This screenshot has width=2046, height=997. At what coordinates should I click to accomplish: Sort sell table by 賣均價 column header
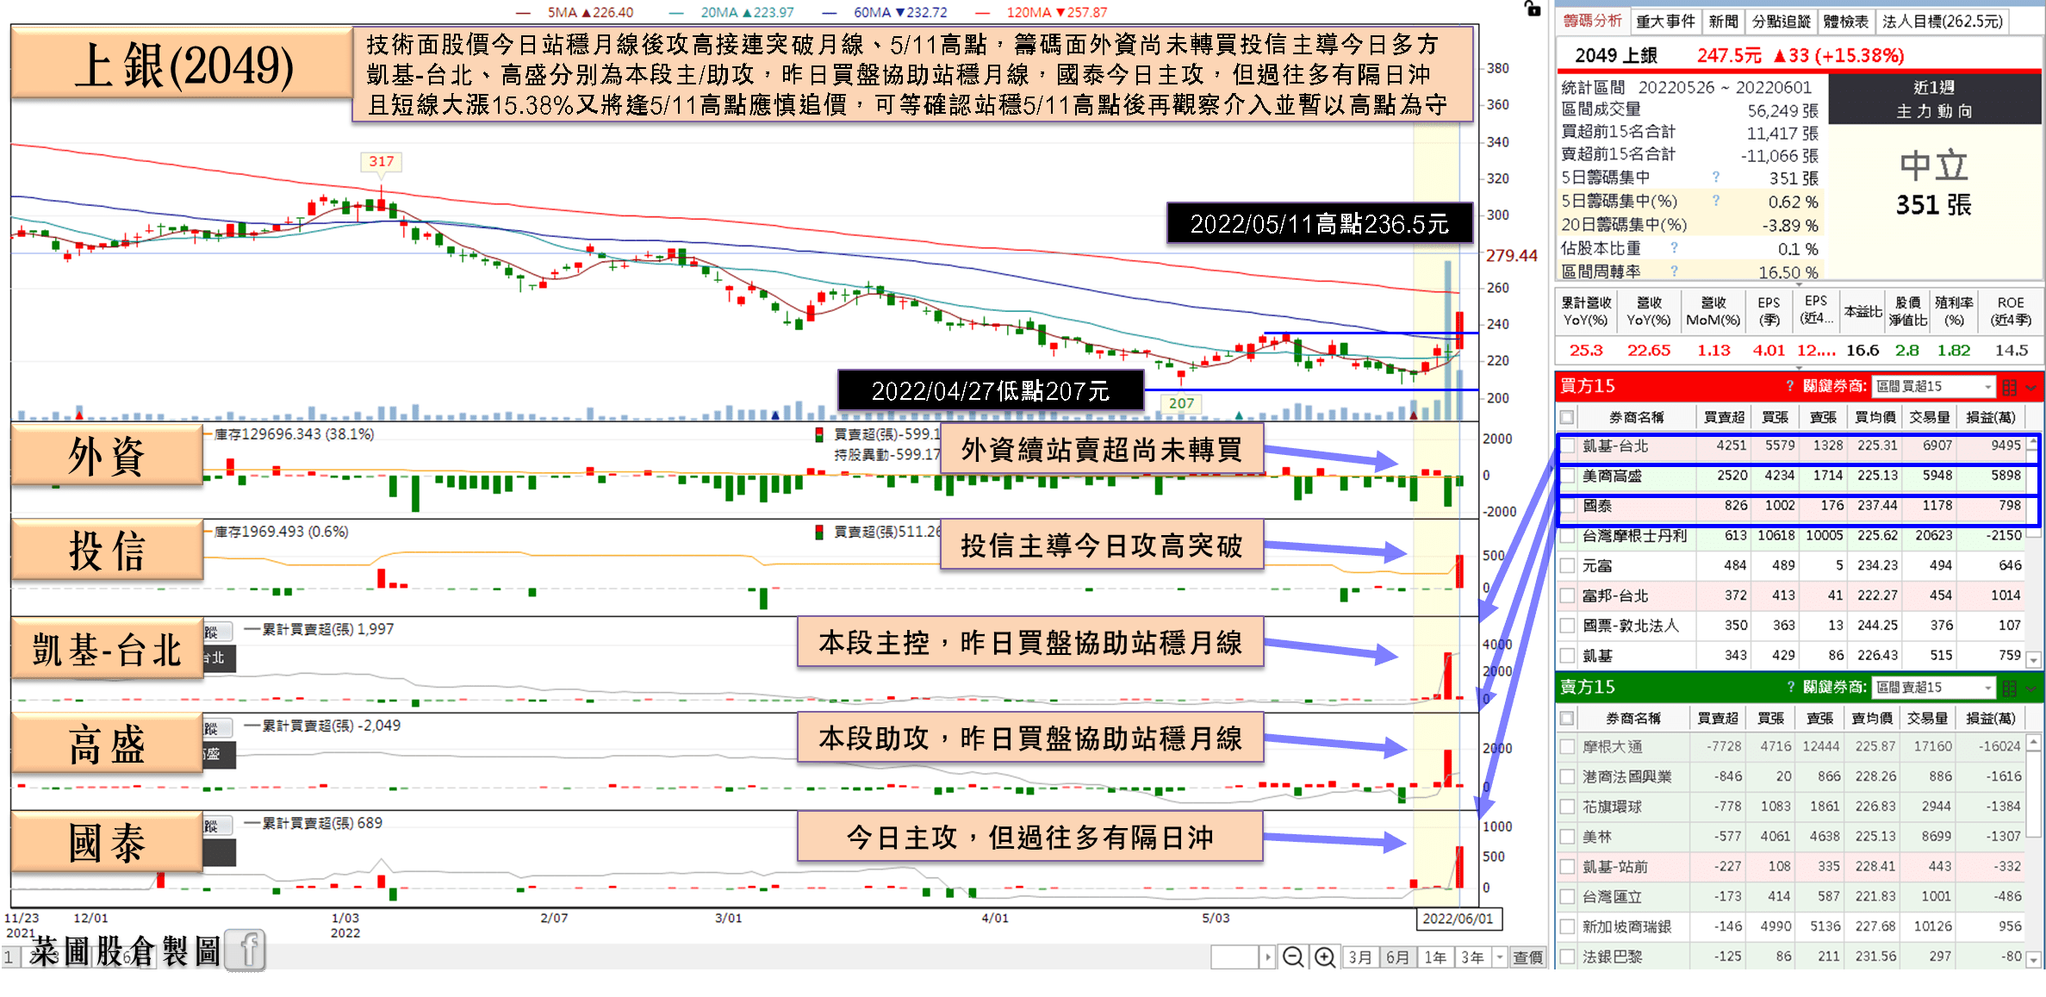pyautogui.click(x=1870, y=718)
